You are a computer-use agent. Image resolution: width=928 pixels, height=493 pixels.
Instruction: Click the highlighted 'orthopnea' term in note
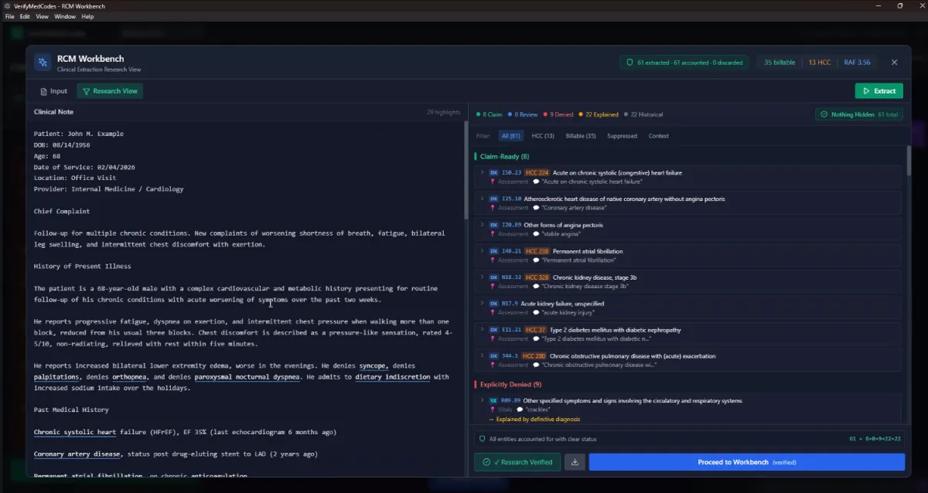click(131, 377)
